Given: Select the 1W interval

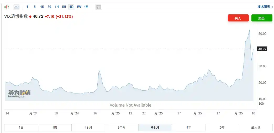Looking at the screenshot, I should tap(79, 7).
